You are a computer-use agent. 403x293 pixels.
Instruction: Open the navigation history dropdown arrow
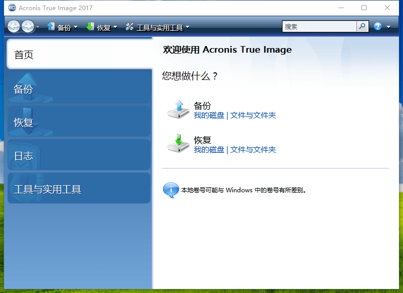tap(38, 27)
